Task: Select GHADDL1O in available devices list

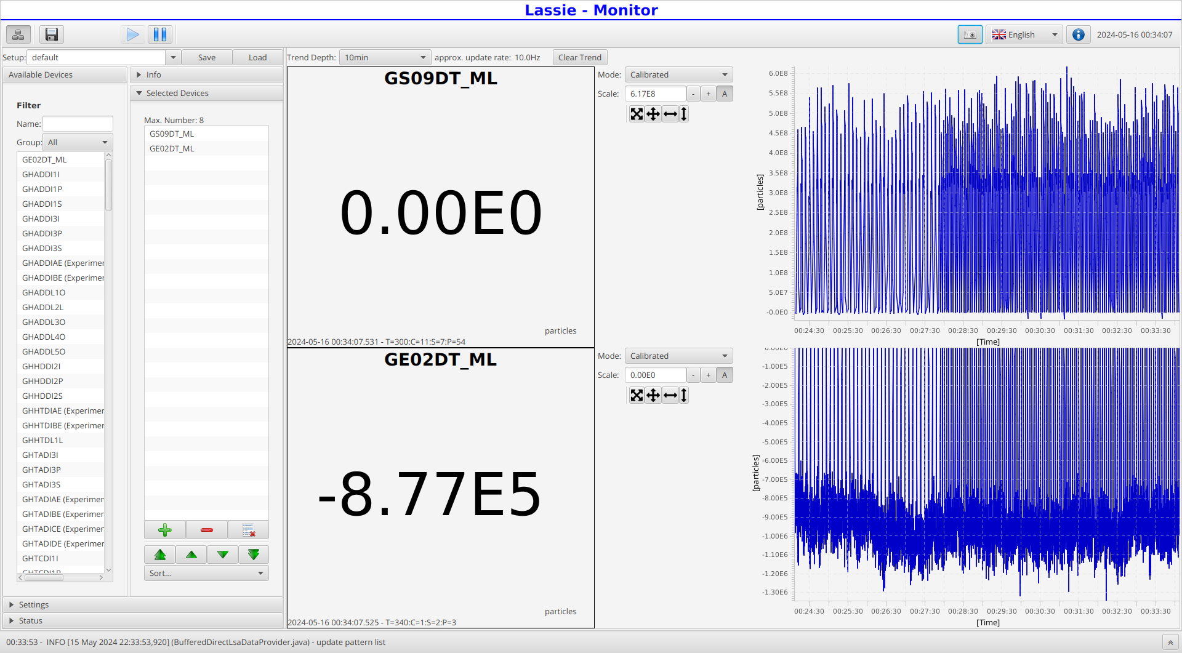Action: [61, 292]
